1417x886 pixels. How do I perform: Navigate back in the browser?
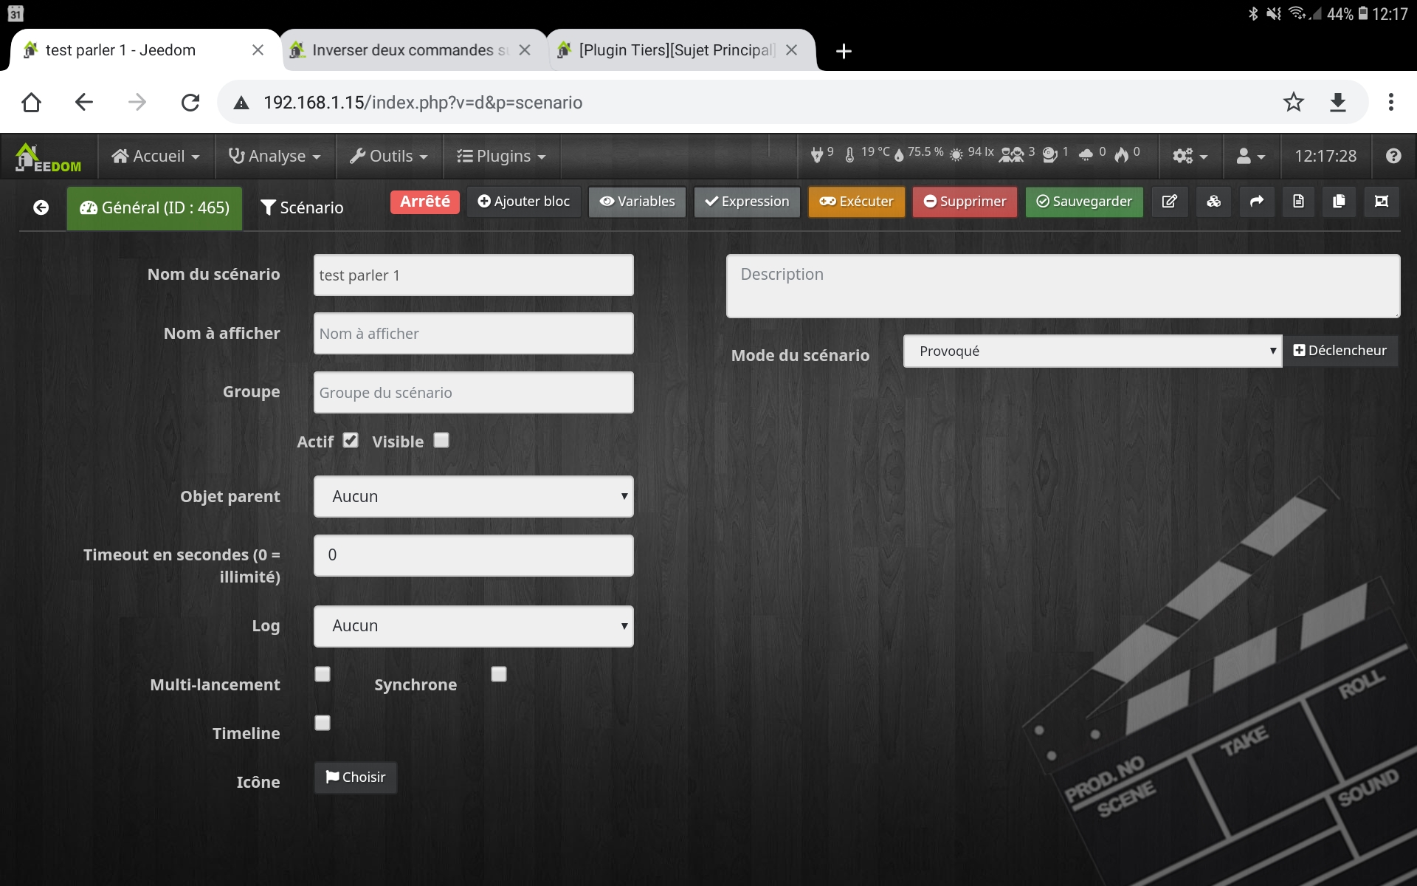(x=84, y=102)
